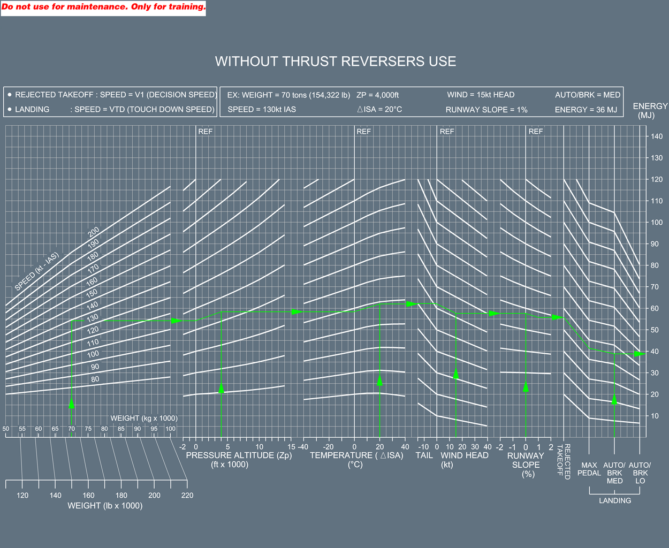Viewport: 669px width, 548px height.
Task: Click the green right arrow entering the temperature panel
Action: pos(297,311)
